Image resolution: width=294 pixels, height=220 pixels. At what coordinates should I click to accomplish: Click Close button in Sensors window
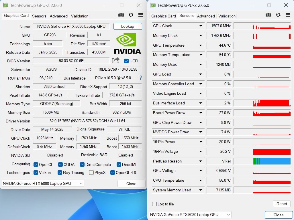click(279, 215)
